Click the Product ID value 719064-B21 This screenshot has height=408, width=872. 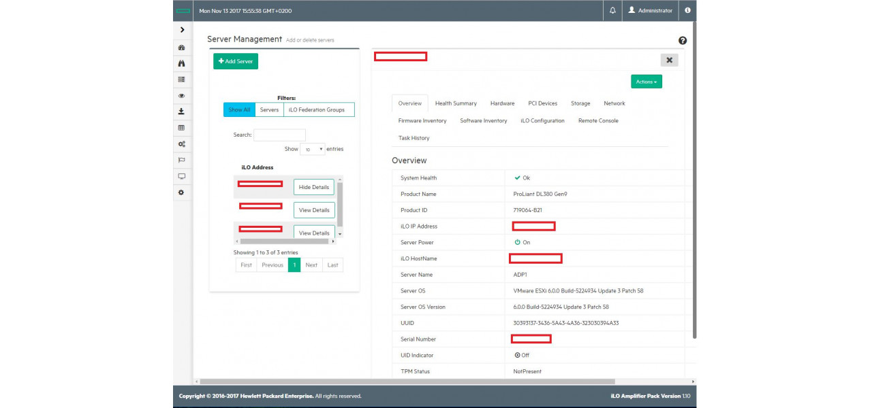point(528,210)
